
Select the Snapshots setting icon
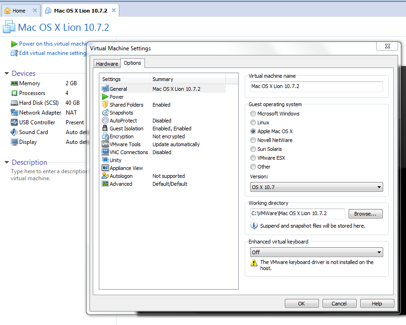pyautogui.click(x=105, y=113)
